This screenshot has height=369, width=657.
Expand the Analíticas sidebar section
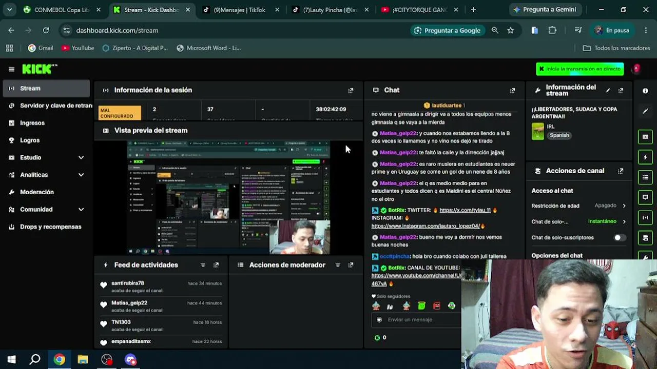point(81,175)
